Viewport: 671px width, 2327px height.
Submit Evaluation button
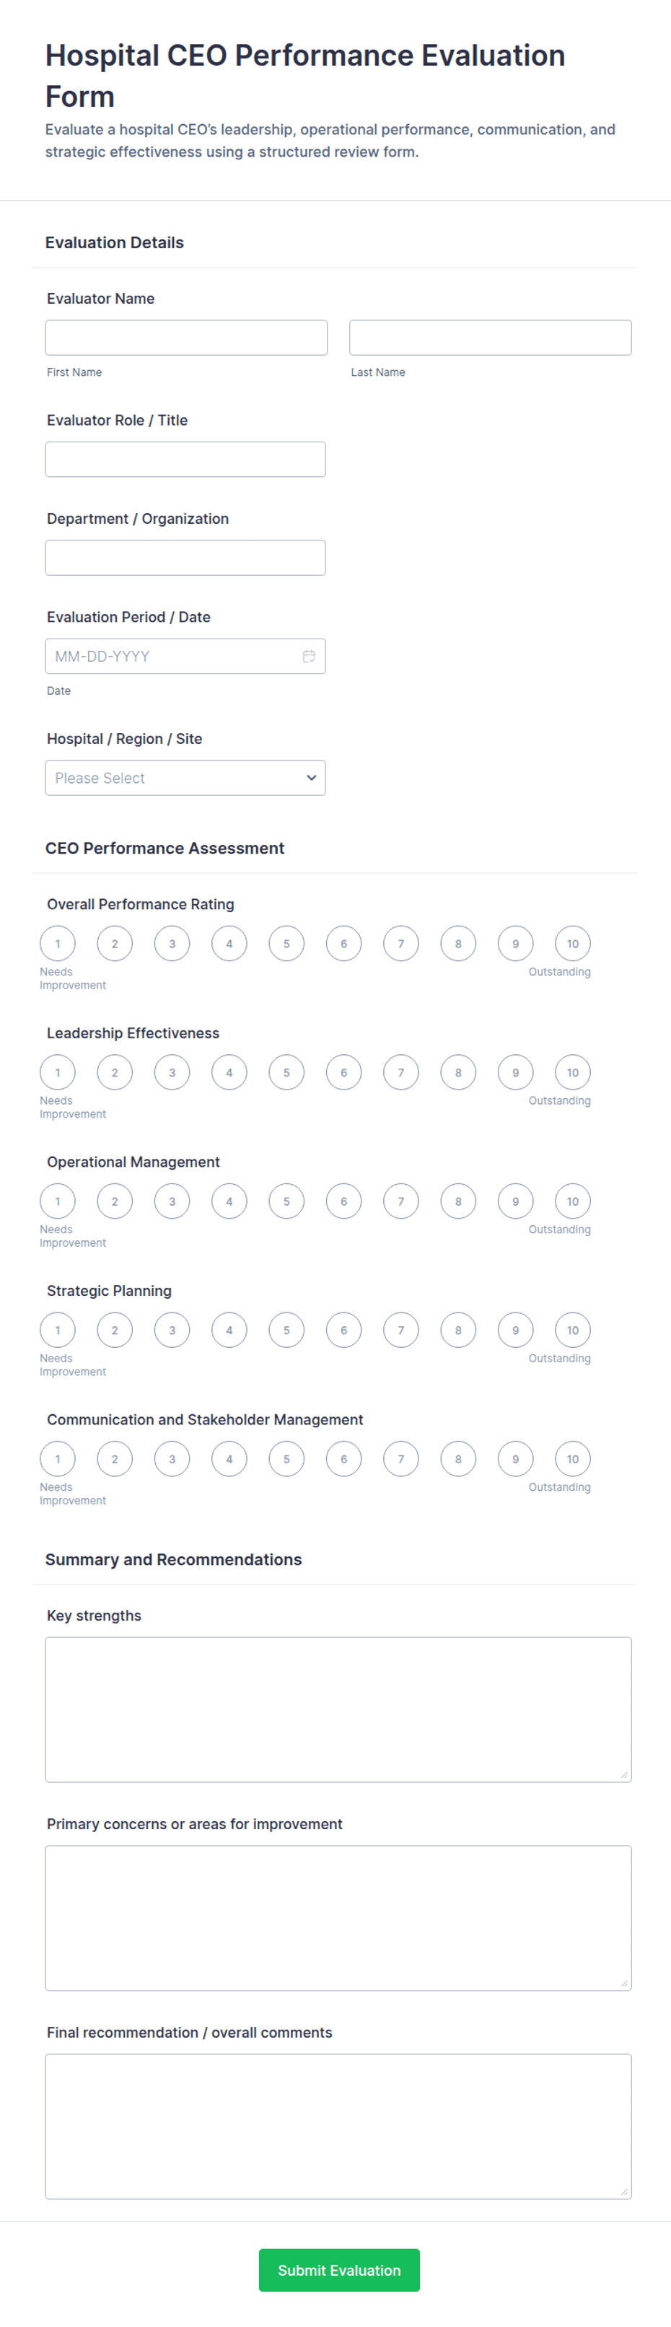click(x=338, y=2270)
